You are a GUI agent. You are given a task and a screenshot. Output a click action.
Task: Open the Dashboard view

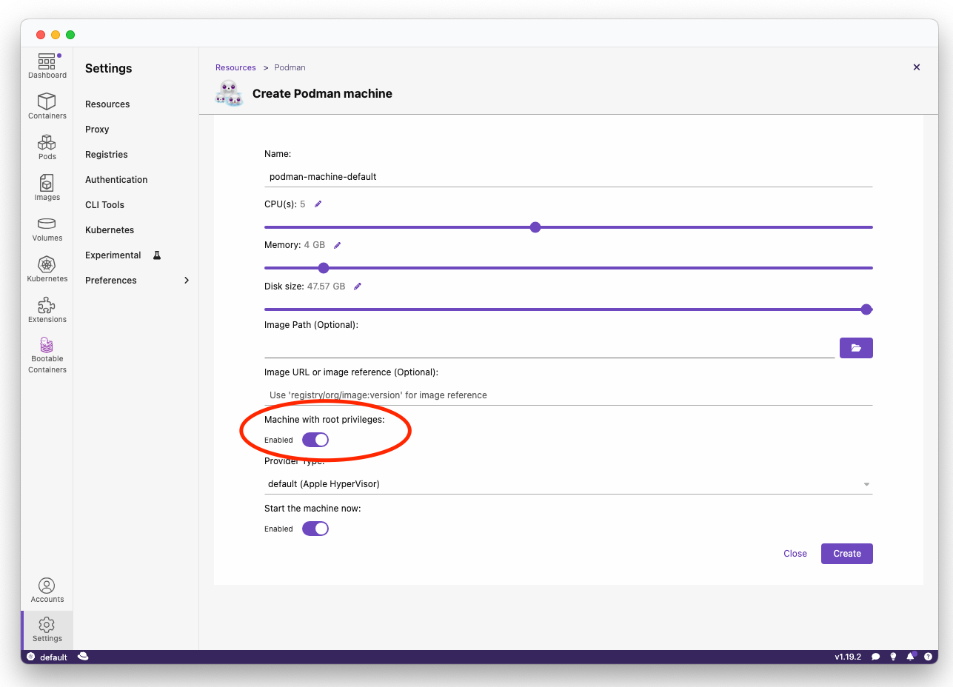pyautogui.click(x=47, y=66)
